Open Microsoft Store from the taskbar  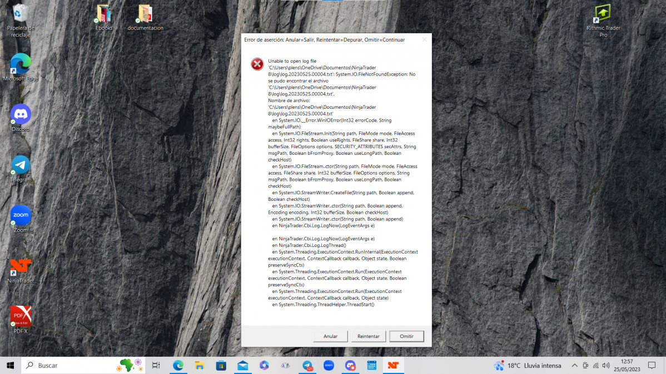tap(221, 366)
